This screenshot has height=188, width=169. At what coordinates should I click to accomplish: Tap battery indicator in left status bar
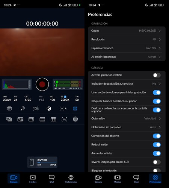[75, 5]
